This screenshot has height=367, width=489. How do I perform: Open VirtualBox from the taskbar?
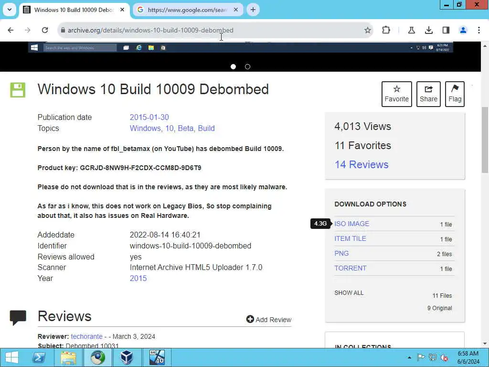(x=127, y=357)
